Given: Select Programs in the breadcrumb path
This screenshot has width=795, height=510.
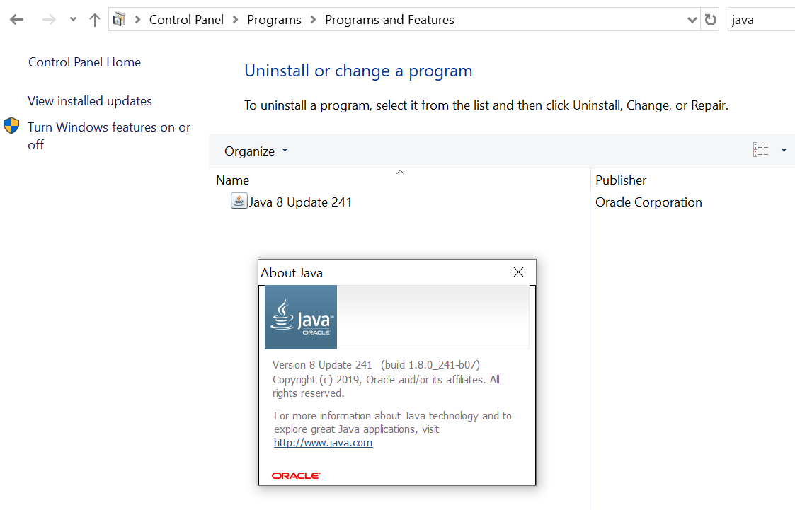Looking at the screenshot, I should pos(274,20).
